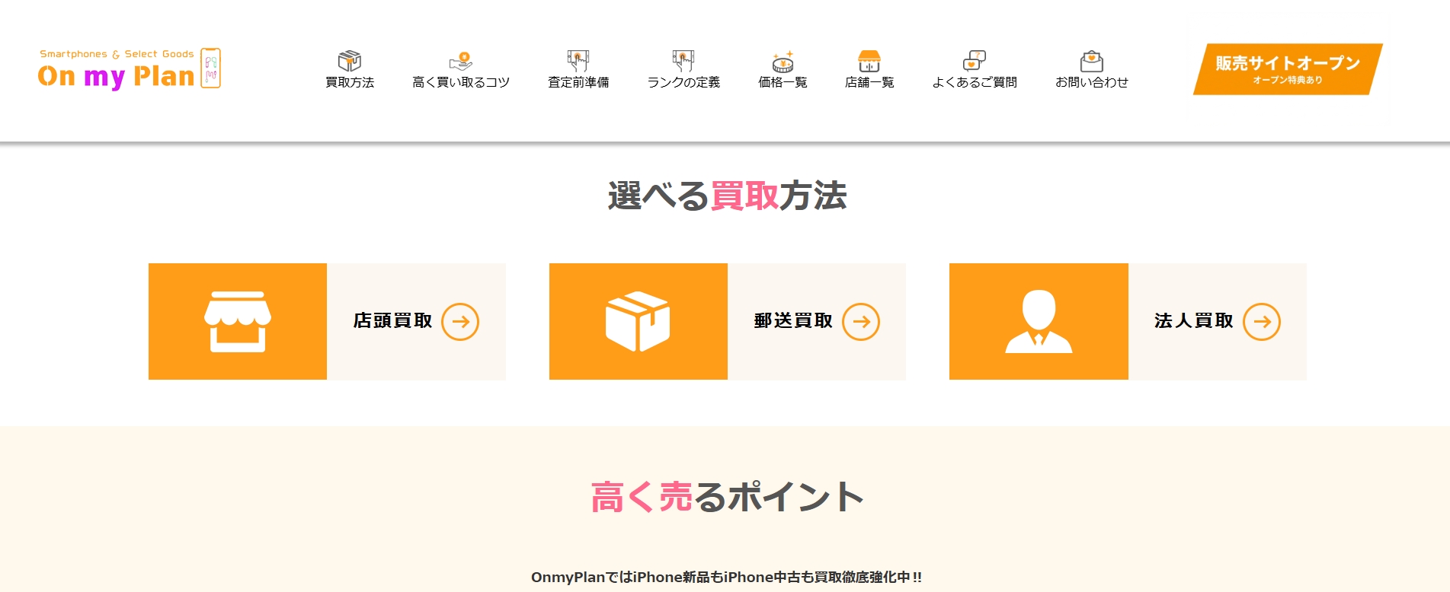
Task: Click the orange shop icon tile for 店頭買取
Action: (238, 321)
